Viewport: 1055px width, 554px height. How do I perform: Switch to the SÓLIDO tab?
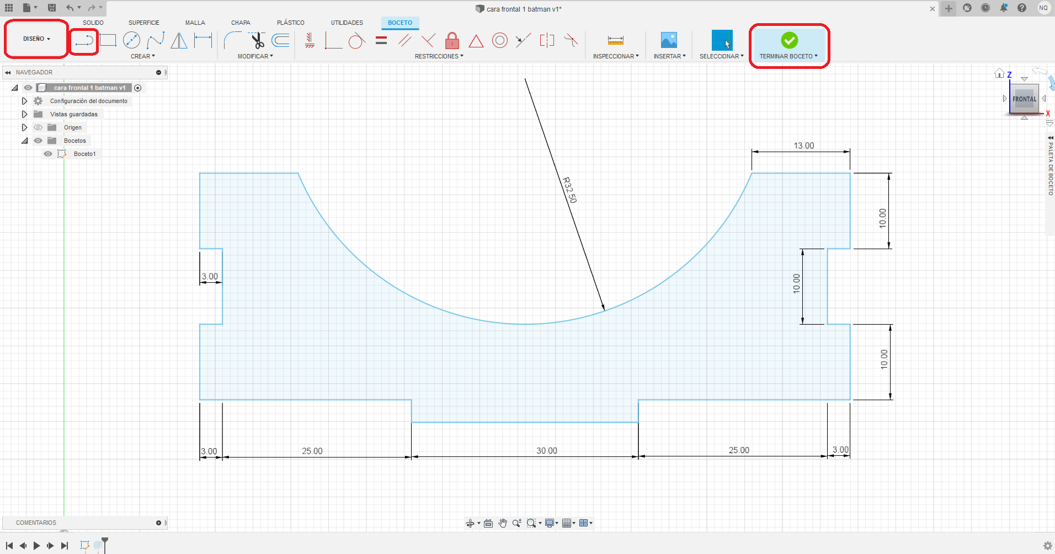pos(93,23)
